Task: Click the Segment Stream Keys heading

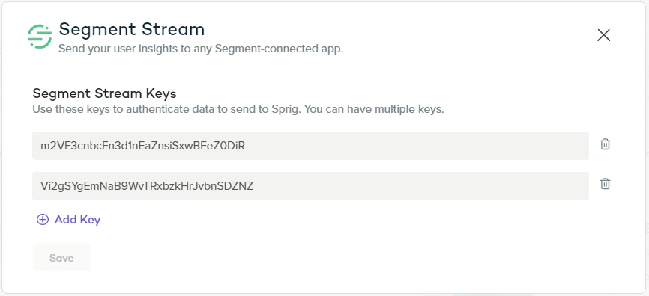Action: pyautogui.click(x=104, y=93)
